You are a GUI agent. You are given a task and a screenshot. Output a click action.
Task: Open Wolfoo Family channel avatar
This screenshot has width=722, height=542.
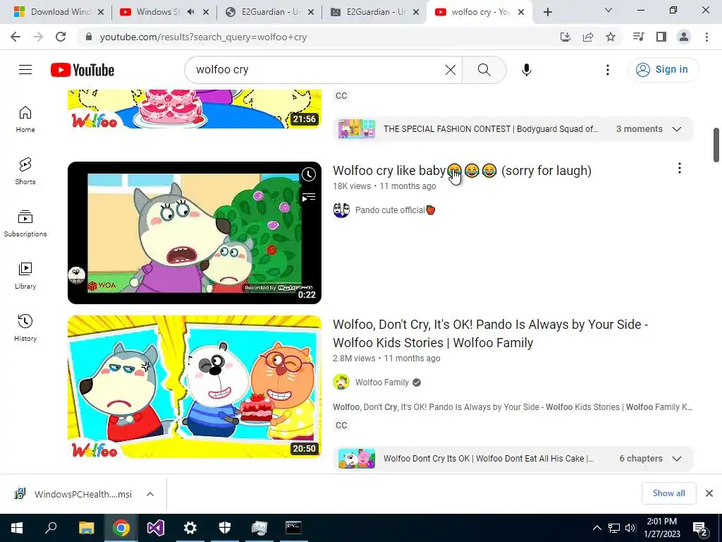[x=341, y=382]
